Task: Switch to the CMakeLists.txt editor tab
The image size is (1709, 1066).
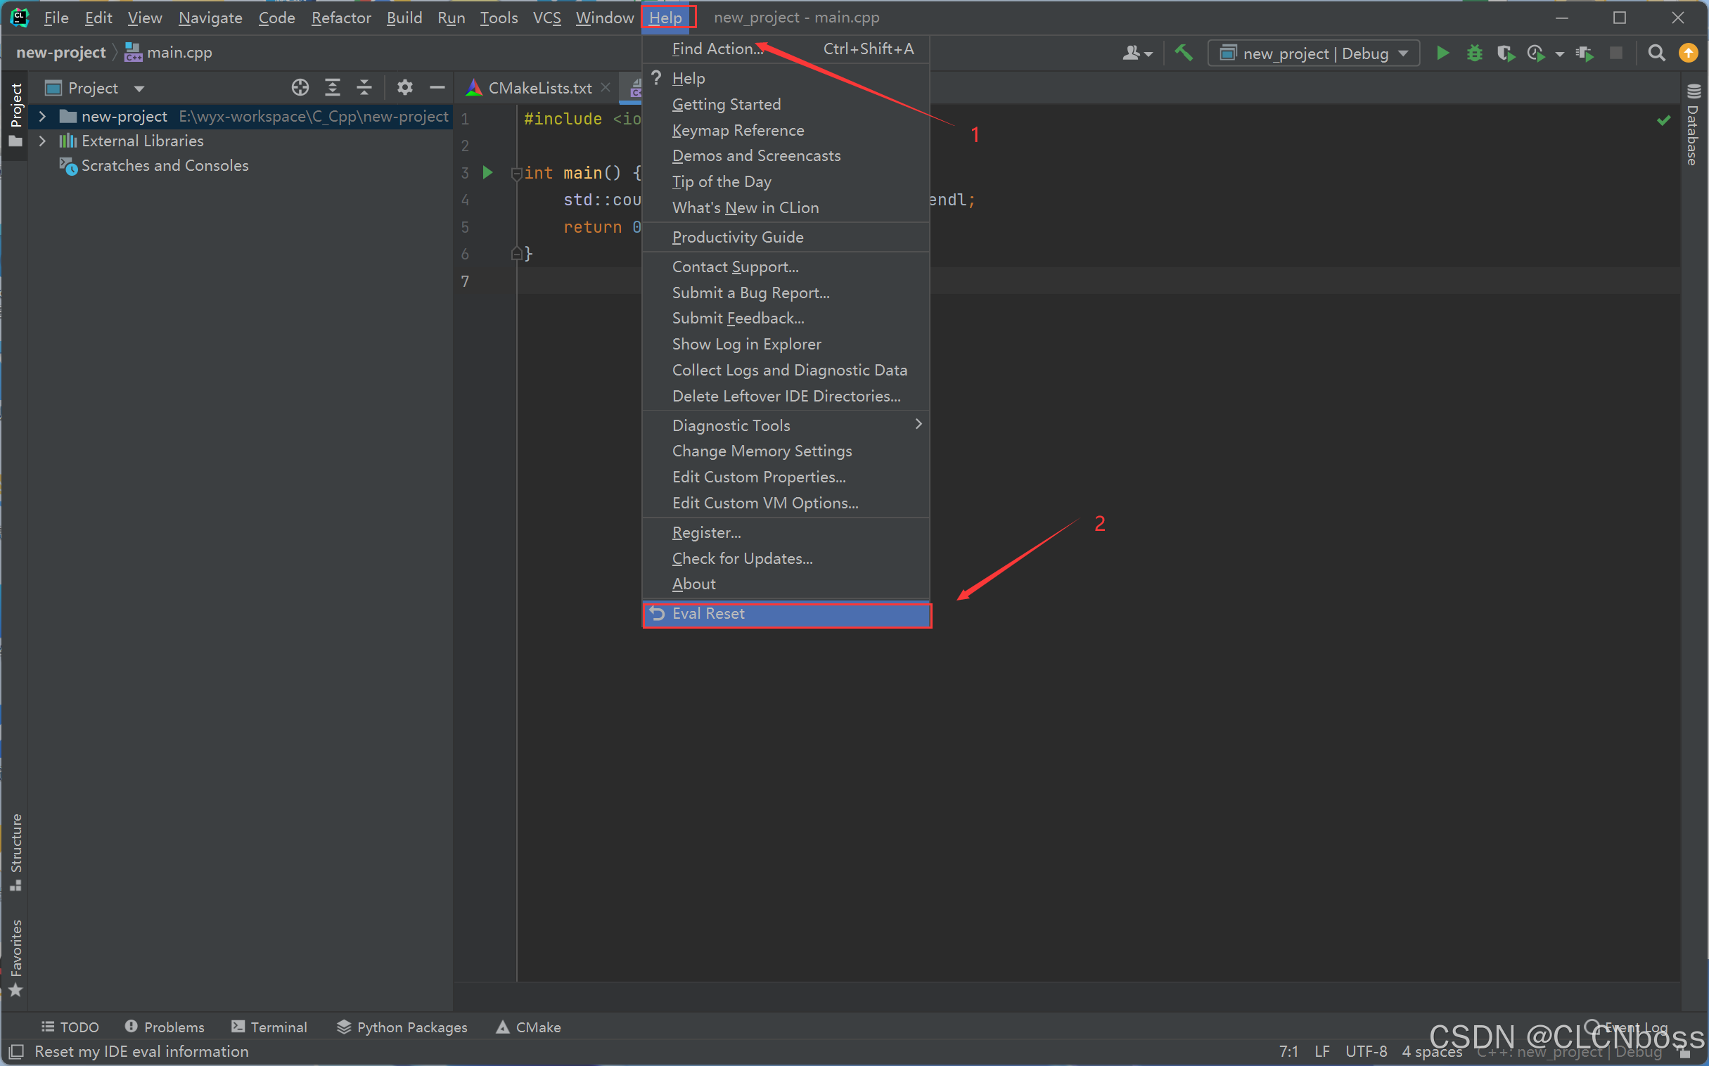Action: [x=539, y=88]
